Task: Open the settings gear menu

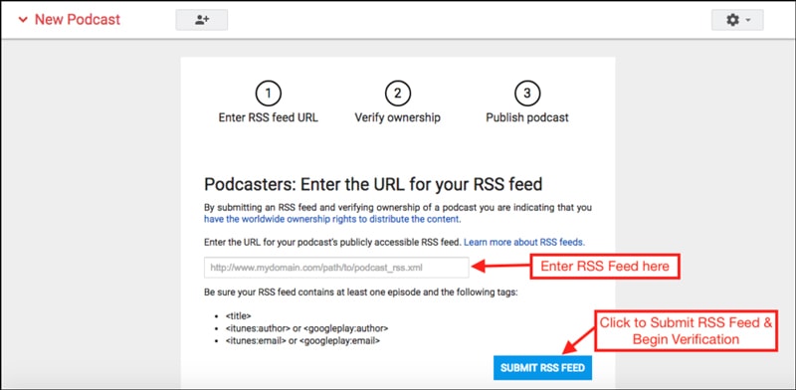Action: [737, 20]
